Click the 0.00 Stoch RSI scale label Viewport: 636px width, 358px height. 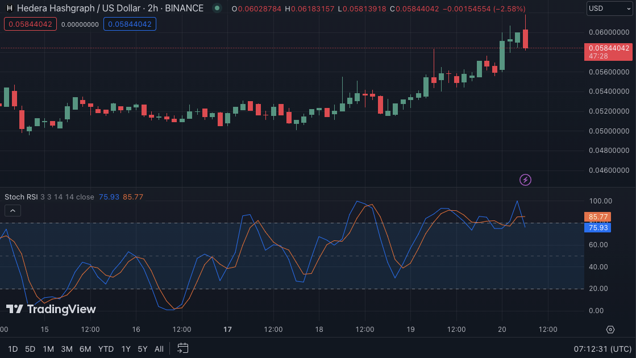coord(596,311)
